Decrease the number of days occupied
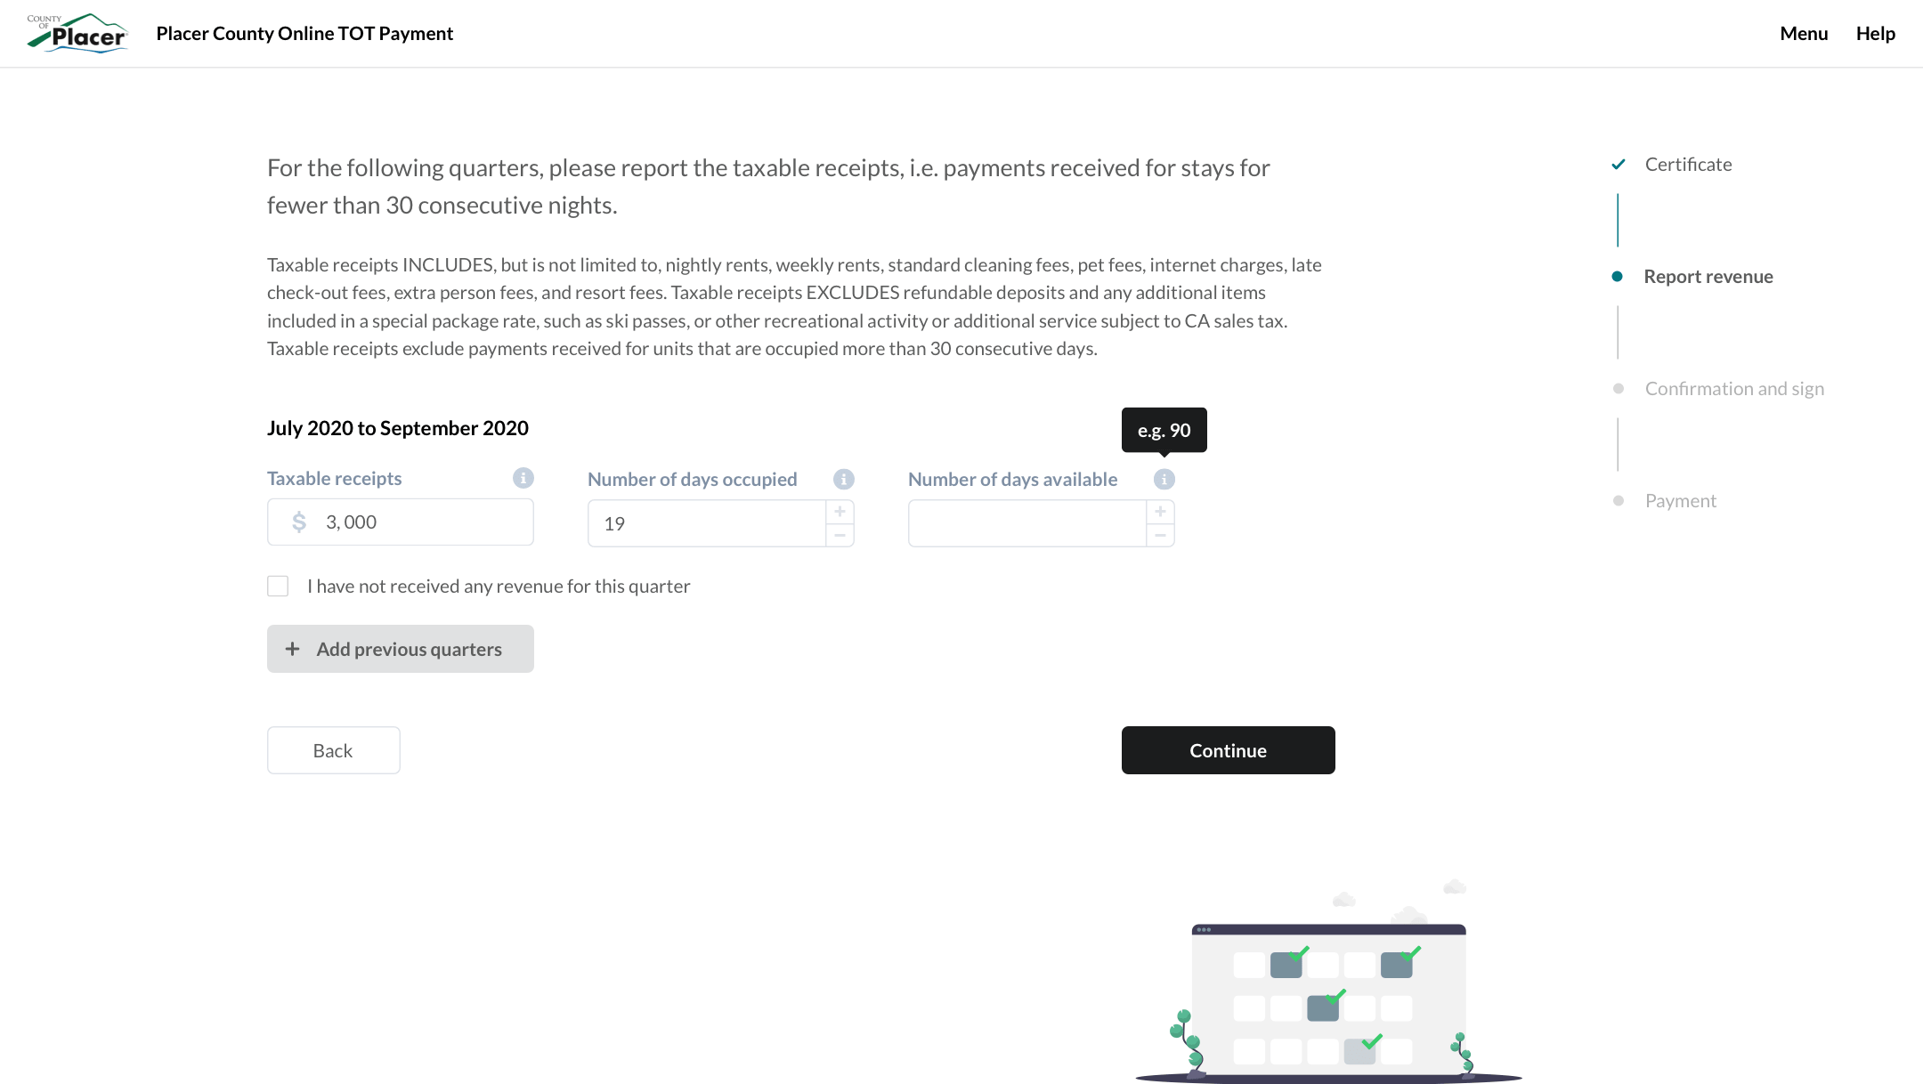The image size is (1923, 1084). (840, 535)
